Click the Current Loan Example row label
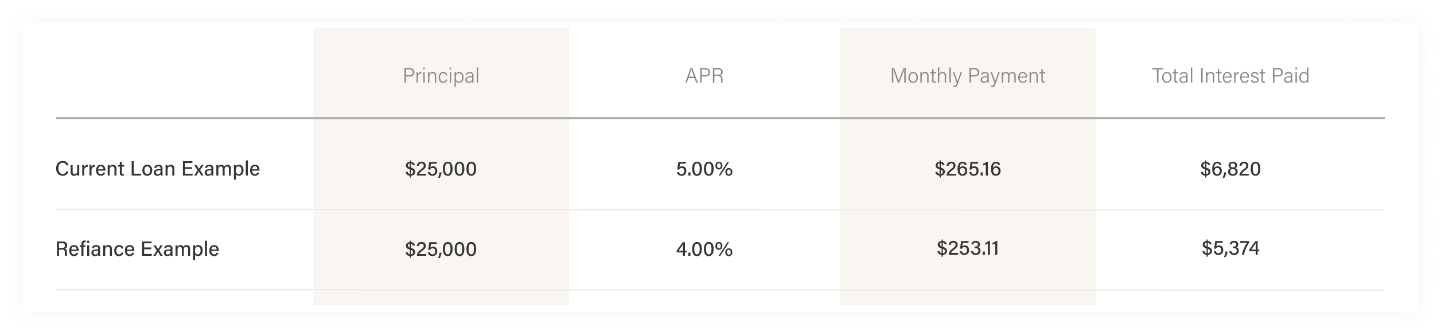The width and height of the screenshot is (1441, 335). [x=157, y=169]
